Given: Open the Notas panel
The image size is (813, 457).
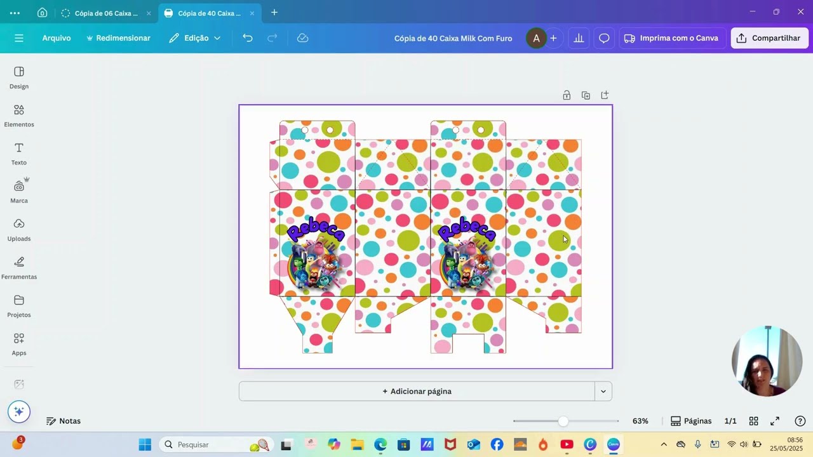Looking at the screenshot, I should click(x=64, y=421).
